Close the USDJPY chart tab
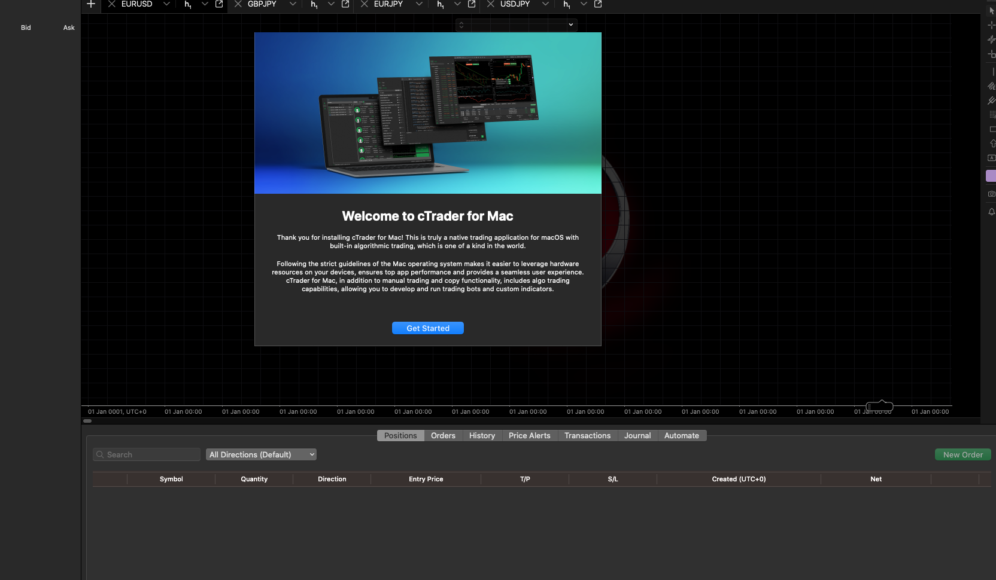This screenshot has width=996, height=580. click(x=490, y=4)
